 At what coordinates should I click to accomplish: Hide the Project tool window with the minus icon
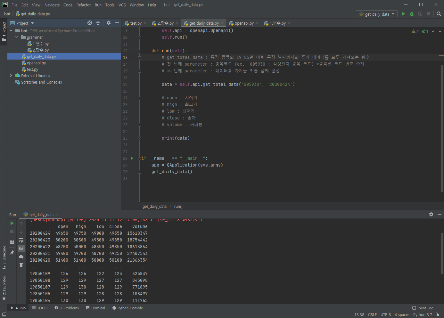pyautogui.click(x=117, y=23)
